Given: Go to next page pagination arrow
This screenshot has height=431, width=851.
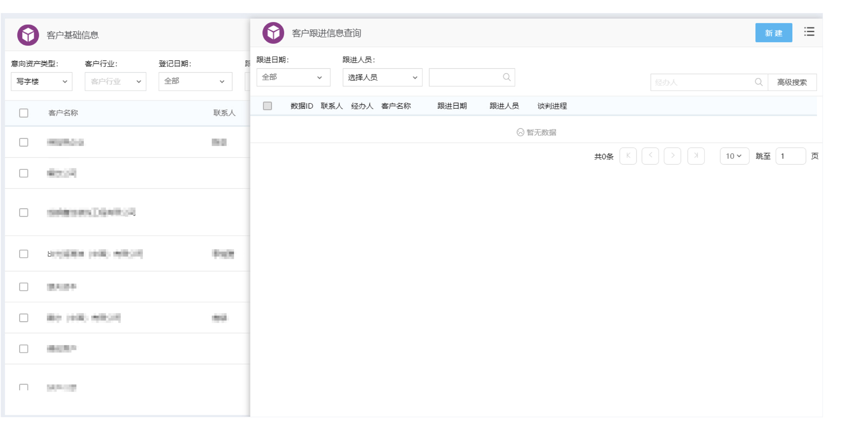Looking at the screenshot, I should 672,156.
